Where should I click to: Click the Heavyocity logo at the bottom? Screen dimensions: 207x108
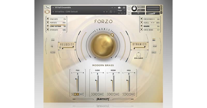[103, 99]
